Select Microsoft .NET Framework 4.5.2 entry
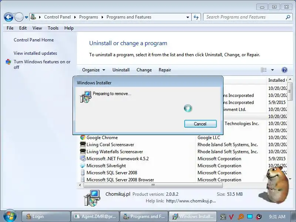This screenshot has width=296, height=222. [117, 159]
